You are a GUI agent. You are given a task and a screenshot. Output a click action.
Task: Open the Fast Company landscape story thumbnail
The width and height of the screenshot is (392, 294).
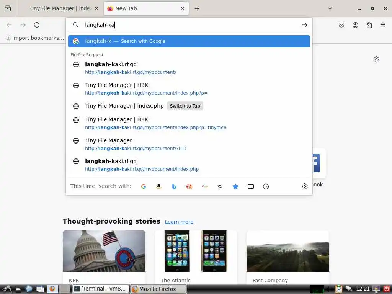coord(288,251)
